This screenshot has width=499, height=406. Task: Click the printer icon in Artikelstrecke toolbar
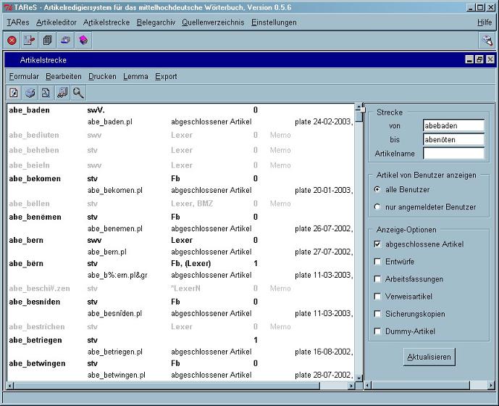(x=30, y=93)
